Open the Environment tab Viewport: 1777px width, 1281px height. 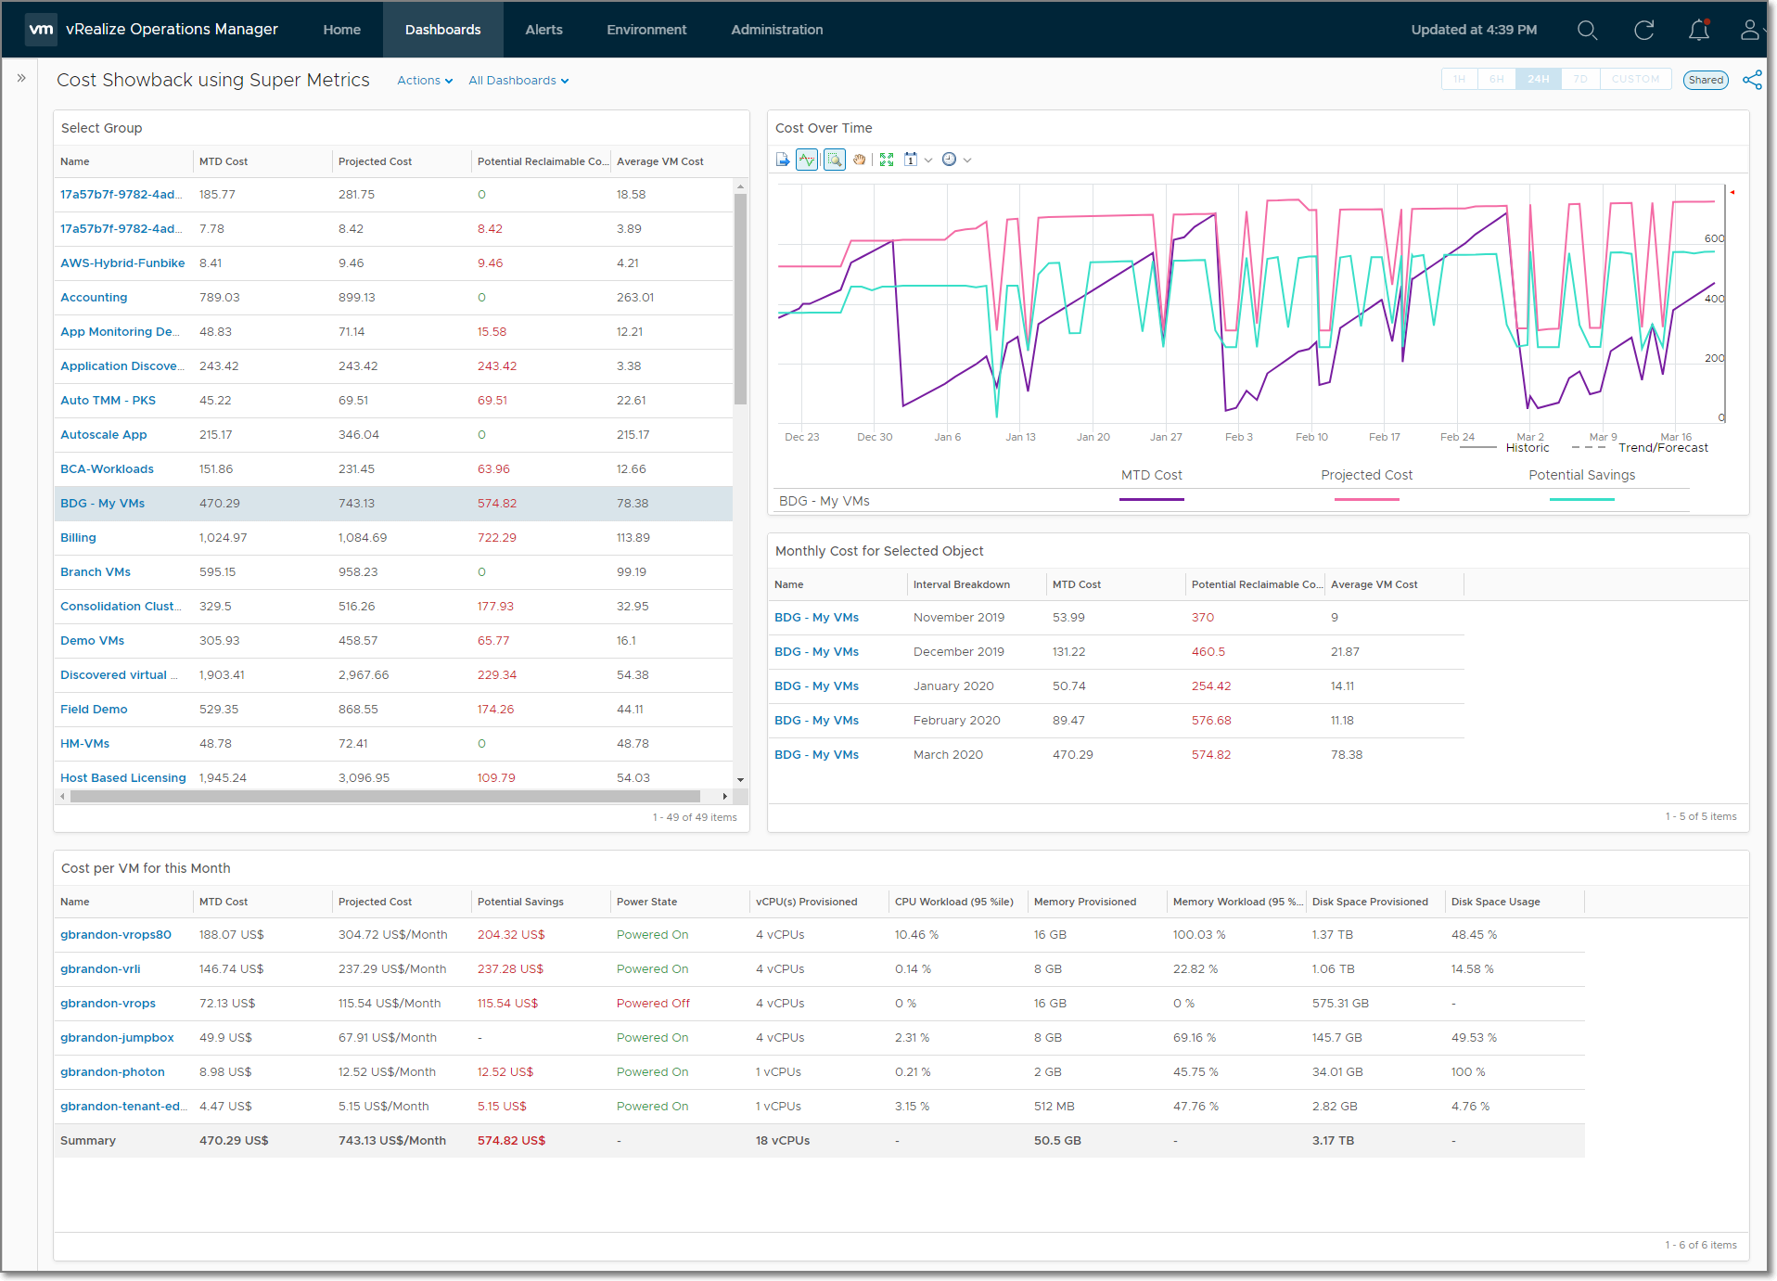(x=646, y=30)
